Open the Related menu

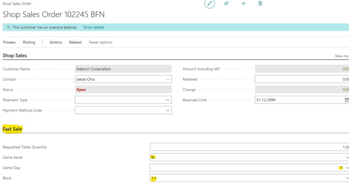pyautogui.click(x=75, y=42)
